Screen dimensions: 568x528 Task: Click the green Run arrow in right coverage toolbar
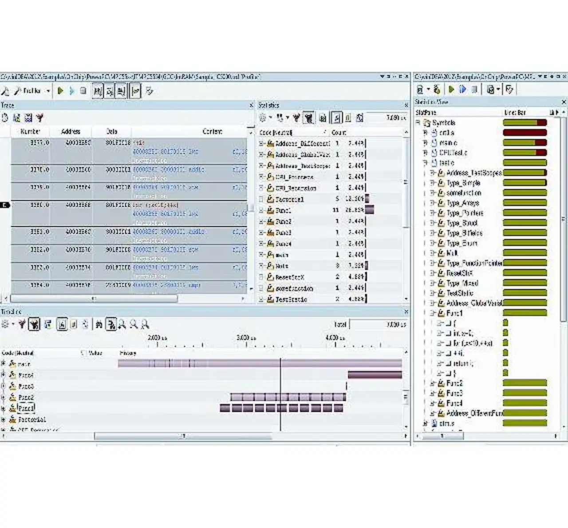(x=451, y=90)
